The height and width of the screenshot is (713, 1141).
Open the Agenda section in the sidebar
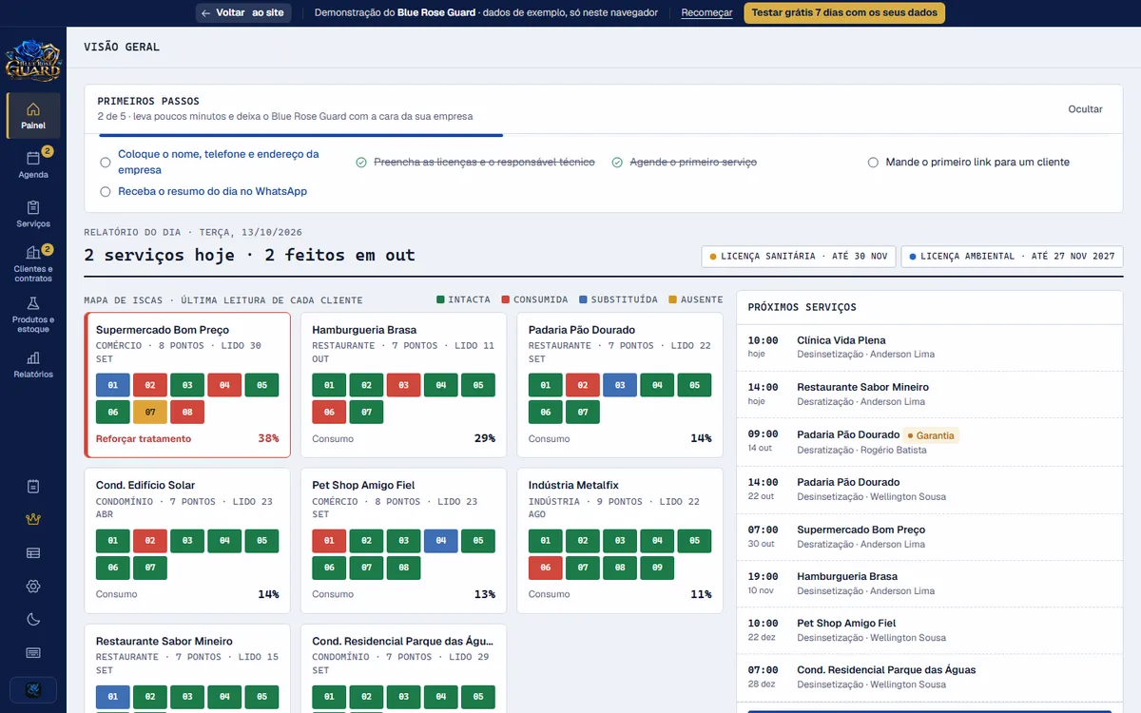tap(33, 164)
